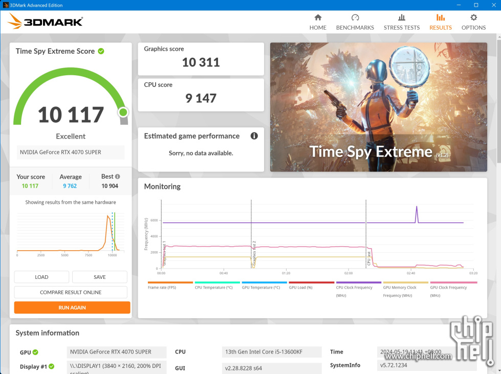Click the Excellent rating label
Screen dimensions: 501x374
[x=71, y=137]
